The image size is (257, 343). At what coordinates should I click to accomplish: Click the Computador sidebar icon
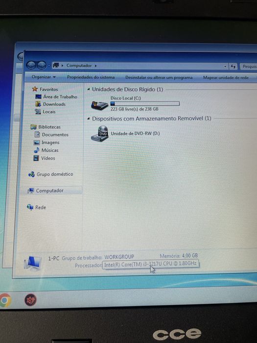(x=31, y=191)
